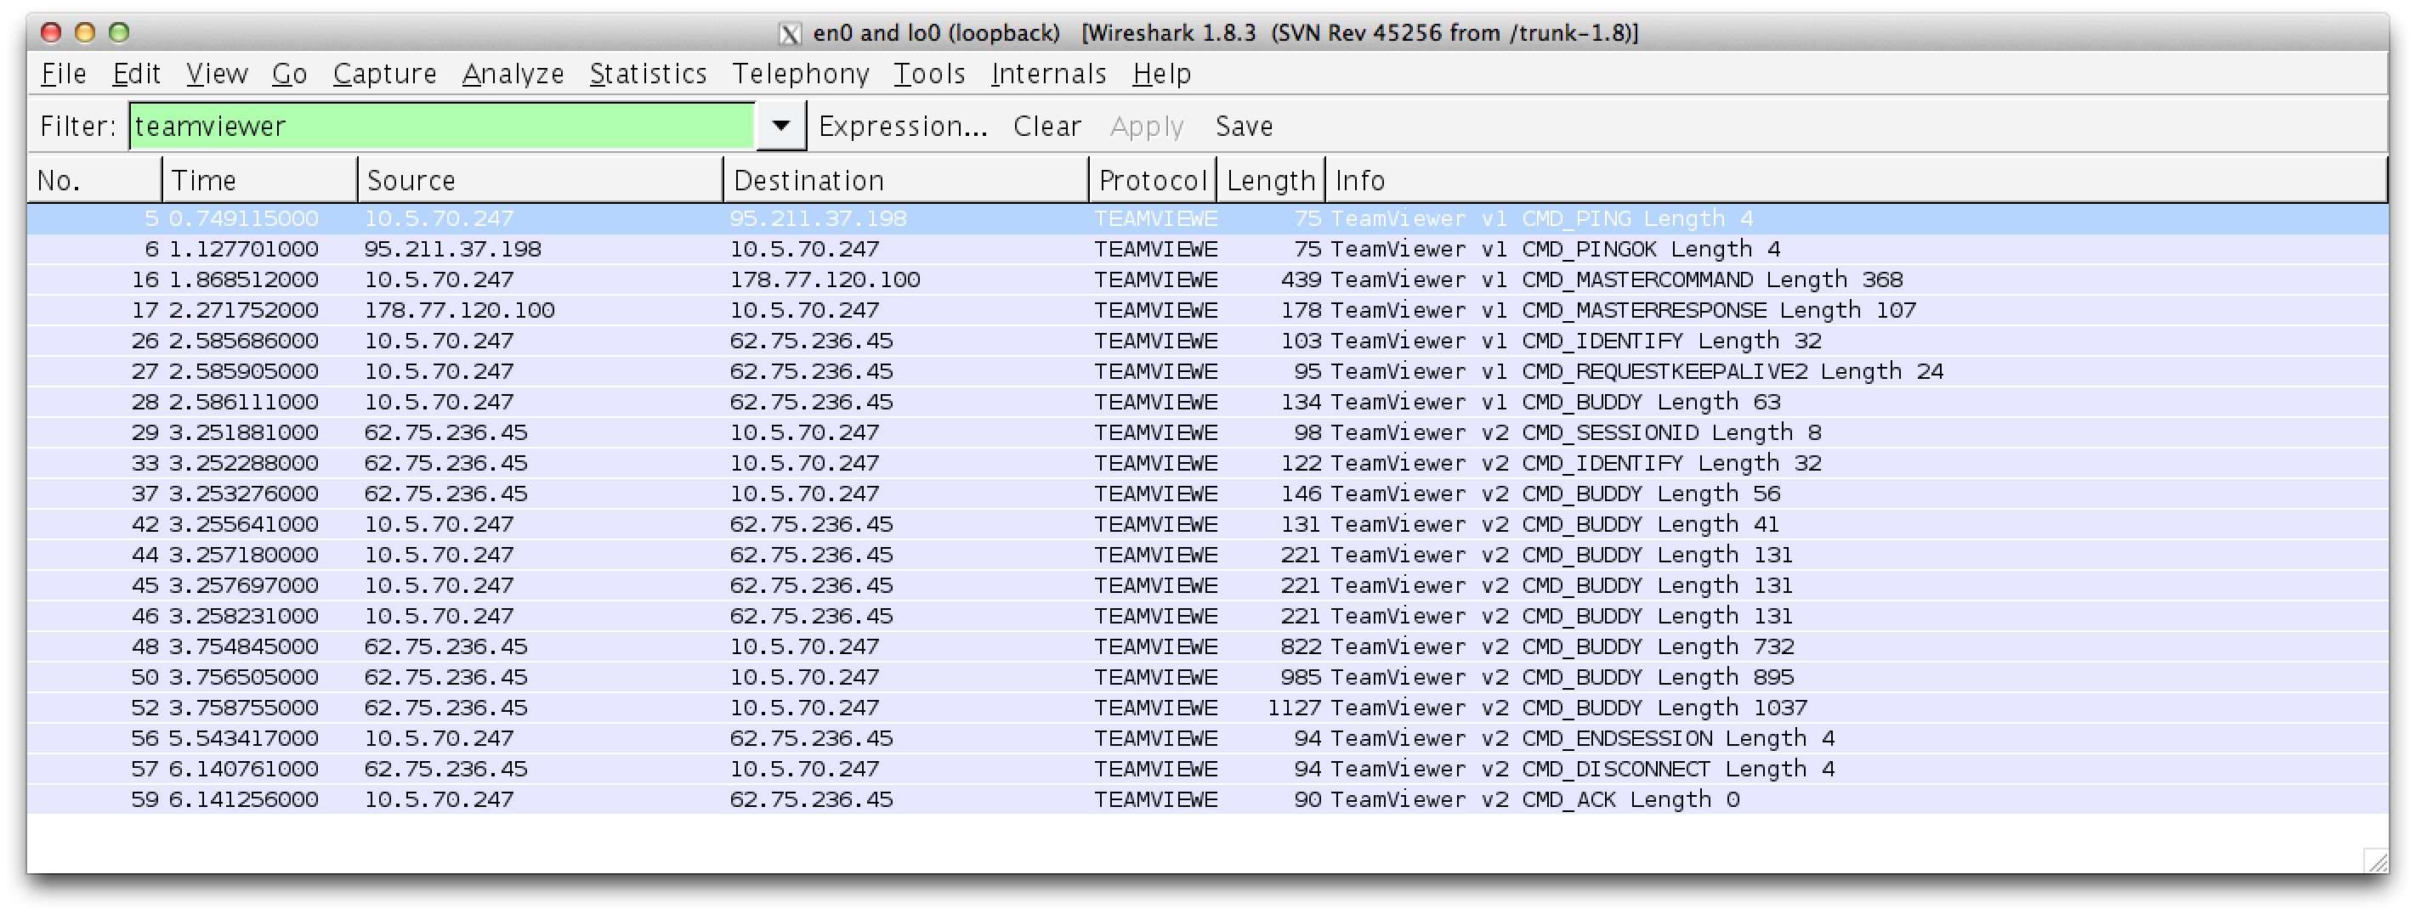Select packet 50 CMD_BUDDY Length 895

pyautogui.click(x=1207, y=677)
